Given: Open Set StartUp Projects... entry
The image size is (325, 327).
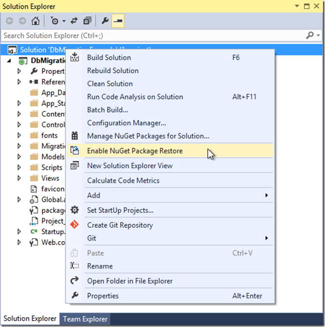Looking at the screenshot, I should click(170, 210).
